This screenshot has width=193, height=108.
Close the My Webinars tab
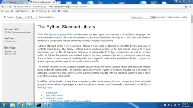click(x=27, y=2)
